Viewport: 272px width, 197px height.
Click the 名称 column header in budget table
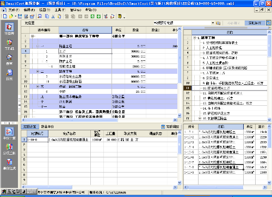point(85,30)
